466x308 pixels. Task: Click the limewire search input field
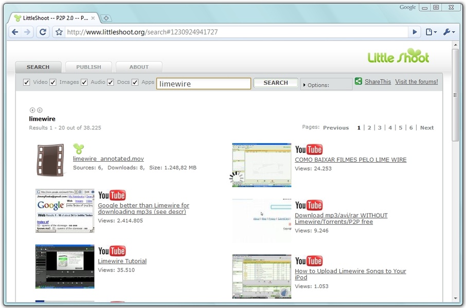coord(204,84)
